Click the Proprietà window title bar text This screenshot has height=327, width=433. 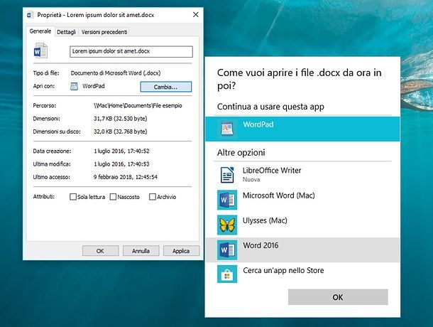click(x=96, y=15)
